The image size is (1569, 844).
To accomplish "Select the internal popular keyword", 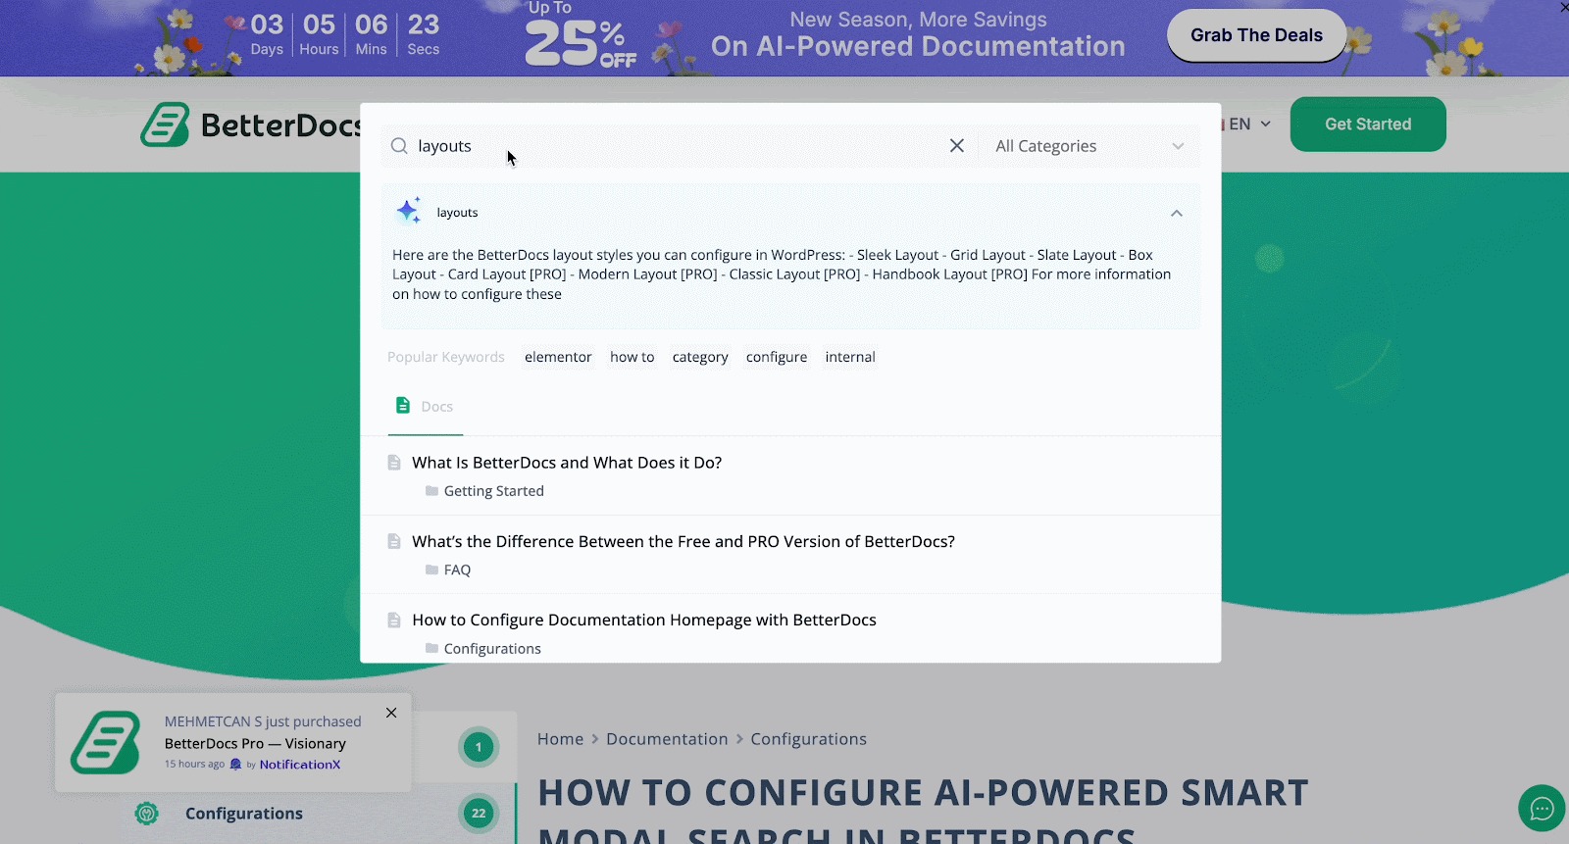I will (x=850, y=357).
